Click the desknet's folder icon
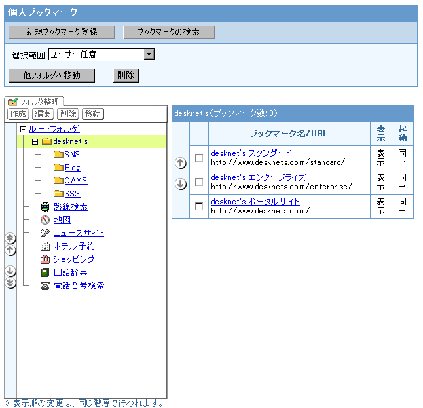The width and height of the screenshot is (423, 408). point(46,141)
